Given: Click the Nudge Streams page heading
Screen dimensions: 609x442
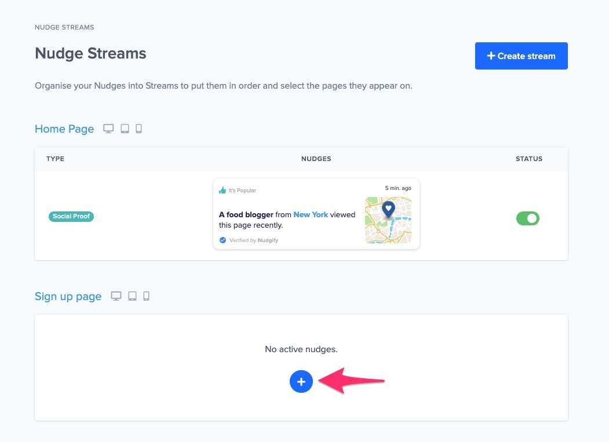Looking at the screenshot, I should [x=90, y=53].
